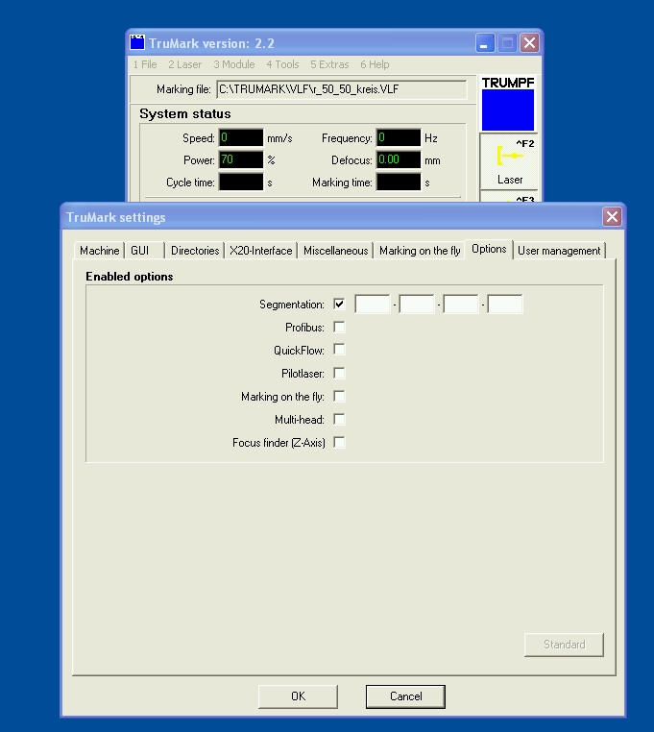Toggle the Pilotlaser checkbox

click(x=339, y=373)
